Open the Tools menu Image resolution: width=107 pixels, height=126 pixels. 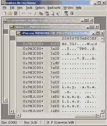tap(29, 8)
